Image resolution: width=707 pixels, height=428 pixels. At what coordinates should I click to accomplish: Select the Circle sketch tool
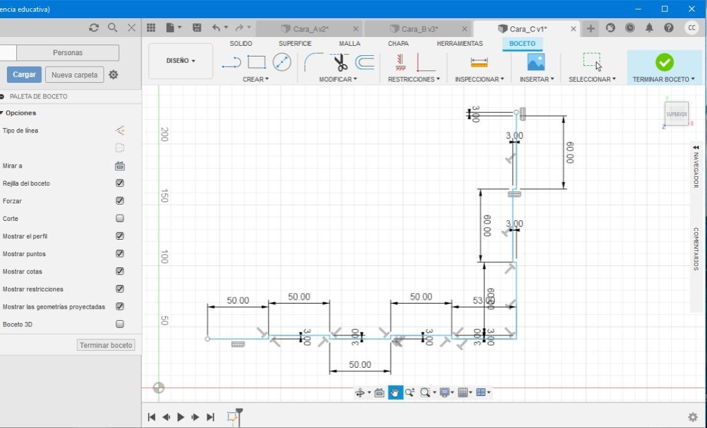point(282,62)
